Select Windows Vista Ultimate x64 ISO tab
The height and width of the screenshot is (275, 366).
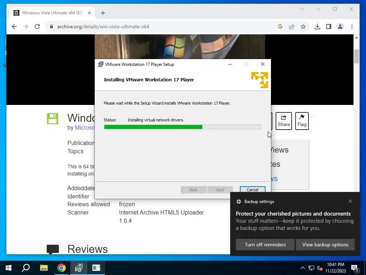(52, 13)
